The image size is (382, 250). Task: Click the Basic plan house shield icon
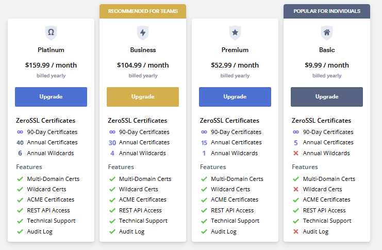point(327,32)
